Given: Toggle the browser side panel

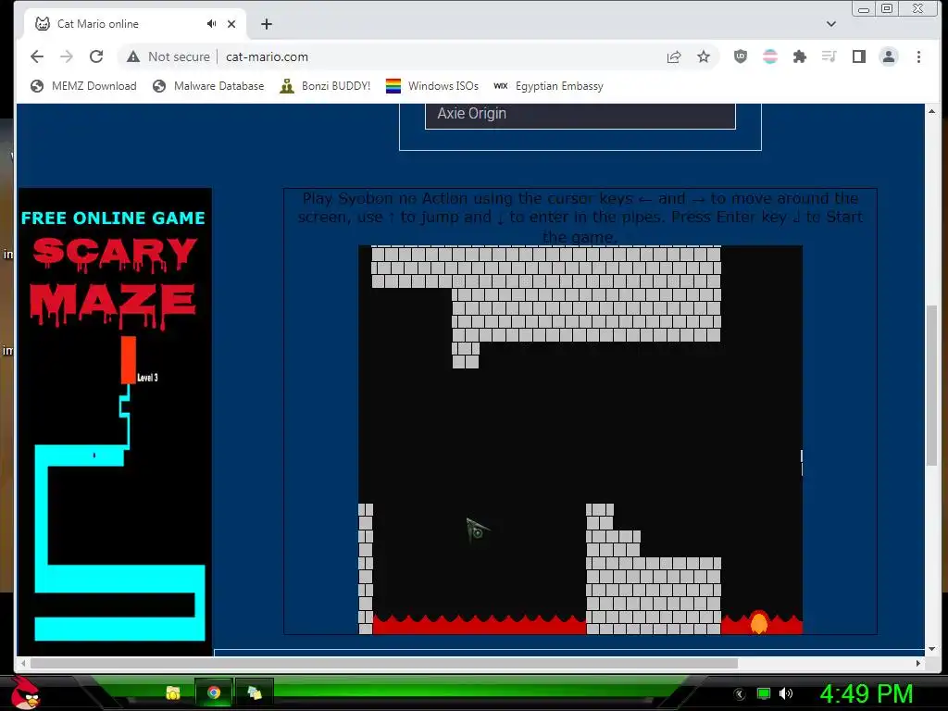Looking at the screenshot, I should point(858,56).
